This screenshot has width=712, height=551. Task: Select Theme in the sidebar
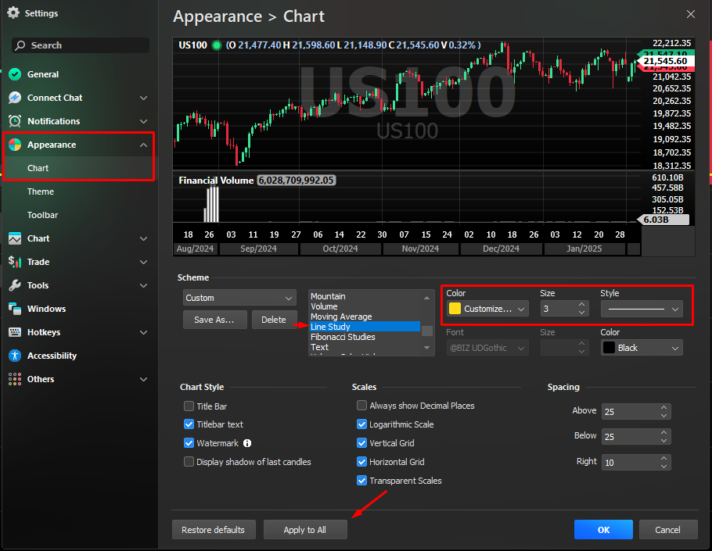click(x=41, y=191)
